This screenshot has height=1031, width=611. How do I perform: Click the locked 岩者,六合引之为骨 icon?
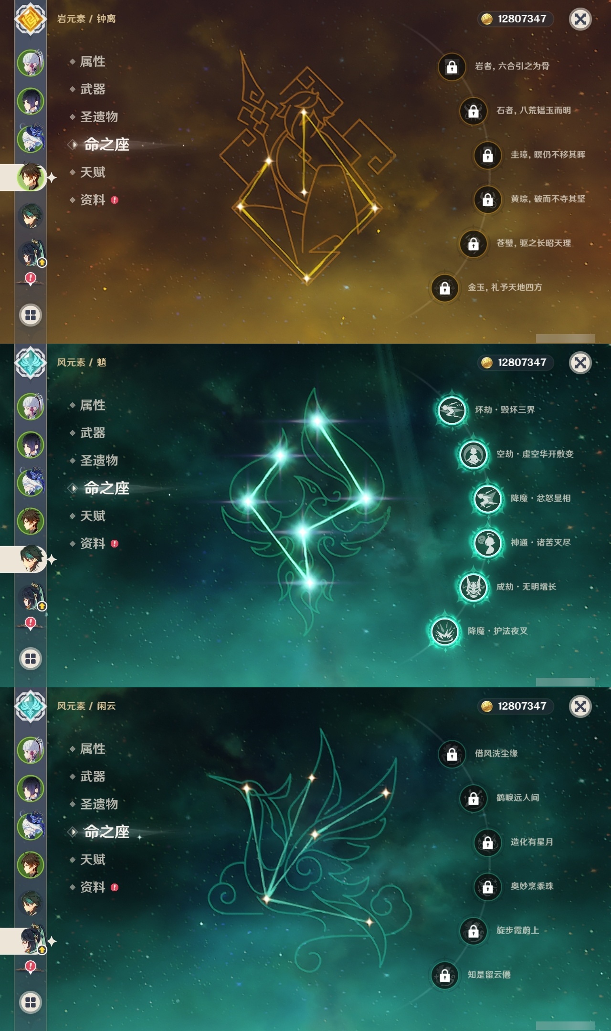click(x=452, y=67)
